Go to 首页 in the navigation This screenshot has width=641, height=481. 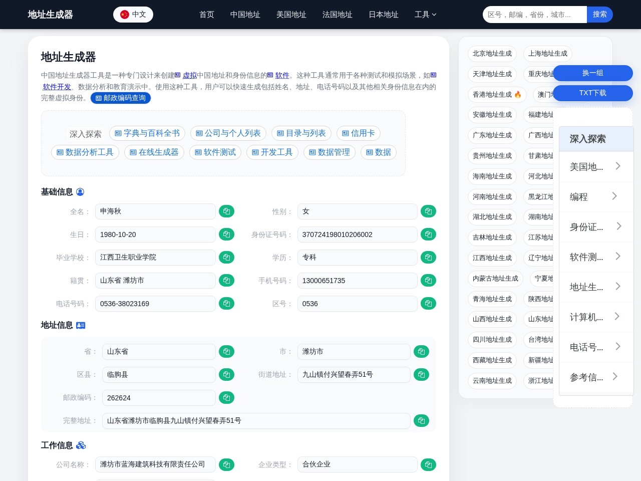coord(207,15)
